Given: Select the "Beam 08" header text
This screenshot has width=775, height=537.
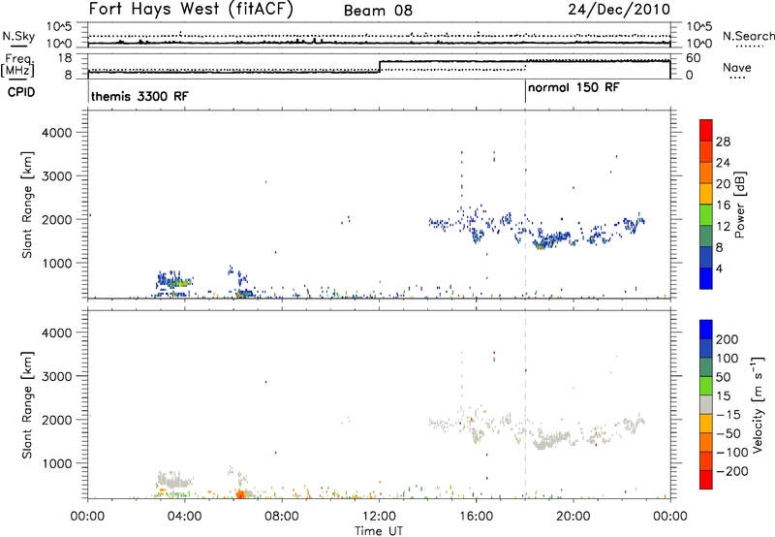Looking at the screenshot, I should click(x=378, y=11).
